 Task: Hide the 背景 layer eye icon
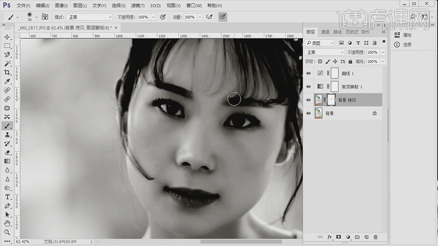click(x=309, y=114)
